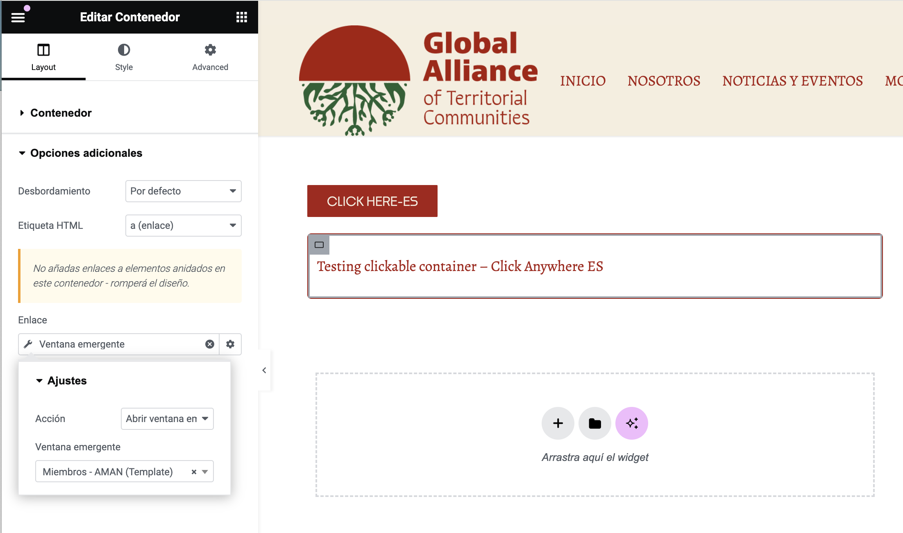Go to NOSOTROS menu link
Screen dimensions: 903x533
(664, 81)
